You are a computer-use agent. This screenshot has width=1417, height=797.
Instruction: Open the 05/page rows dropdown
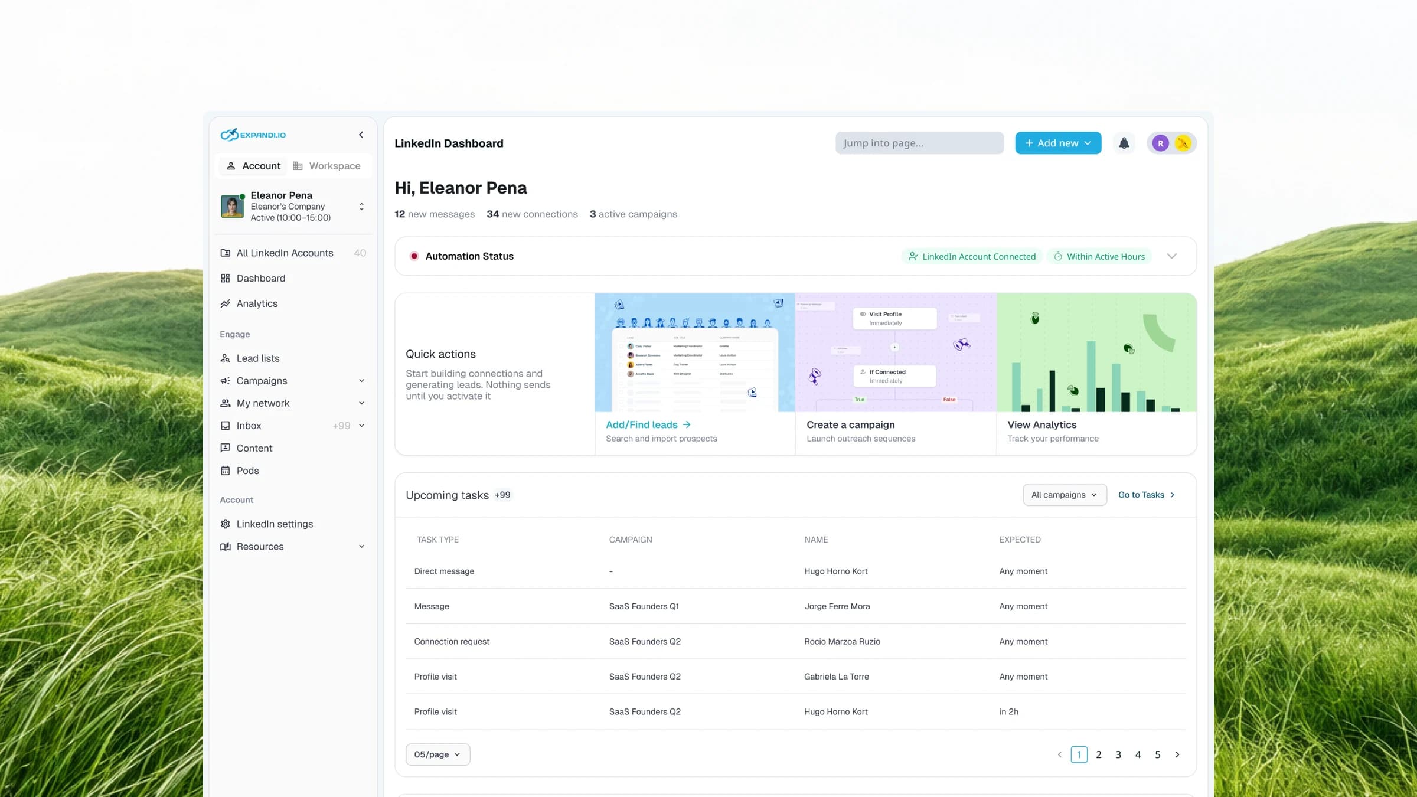pos(437,754)
